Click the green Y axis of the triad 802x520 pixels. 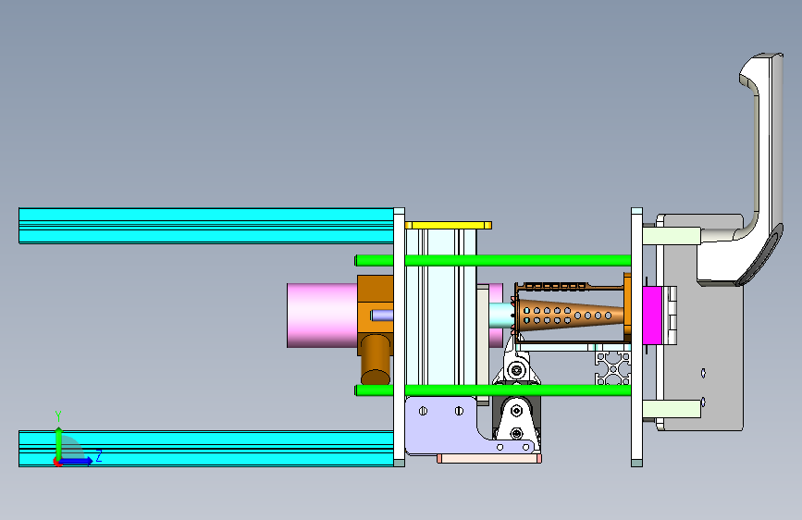point(58,443)
